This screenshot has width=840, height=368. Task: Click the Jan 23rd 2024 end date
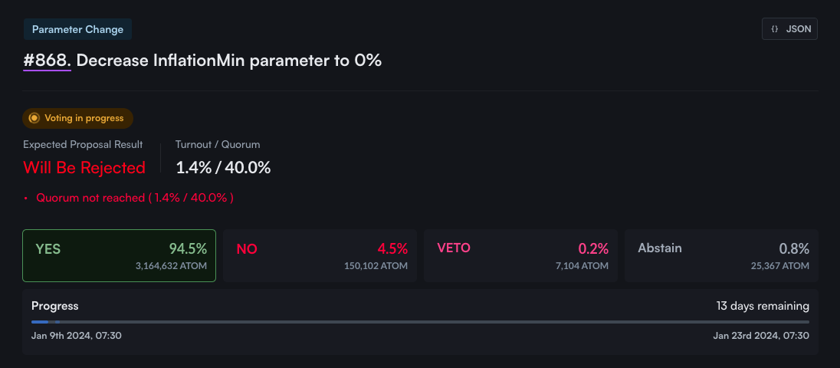point(760,335)
